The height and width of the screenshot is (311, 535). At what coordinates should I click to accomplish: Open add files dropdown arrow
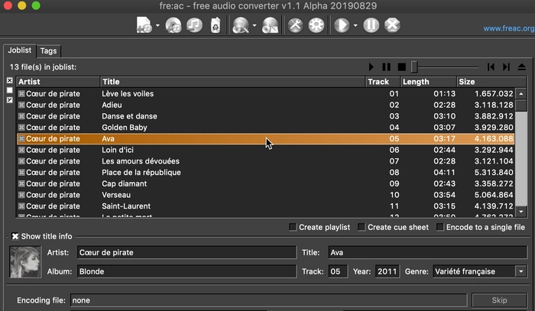click(x=157, y=25)
